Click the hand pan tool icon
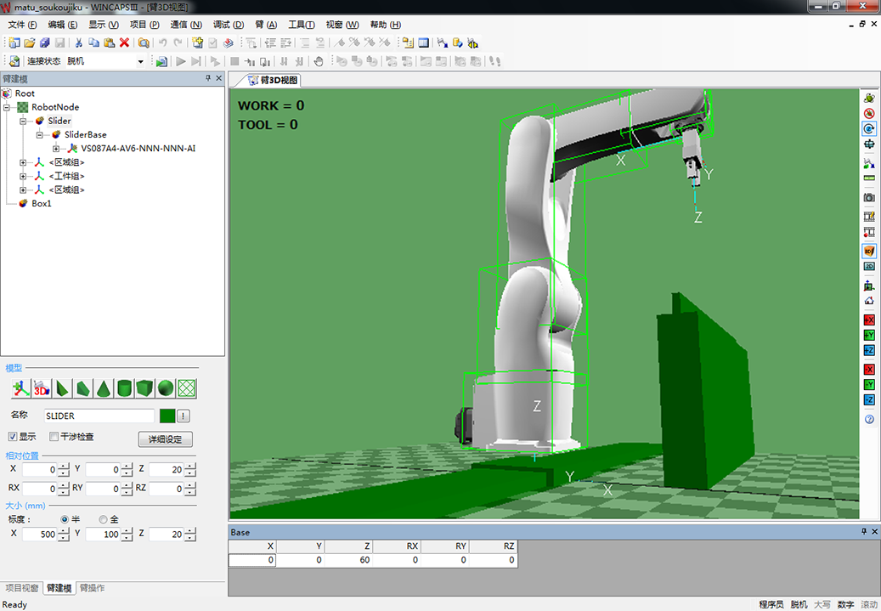This screenshot has width=881, height=611. click(x=319, y=61)
